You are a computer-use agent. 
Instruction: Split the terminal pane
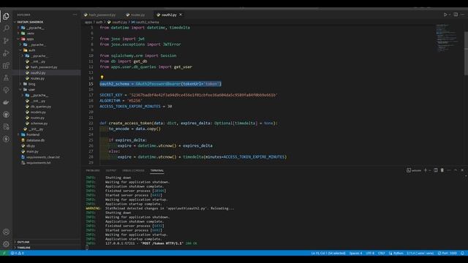(436, 170)
